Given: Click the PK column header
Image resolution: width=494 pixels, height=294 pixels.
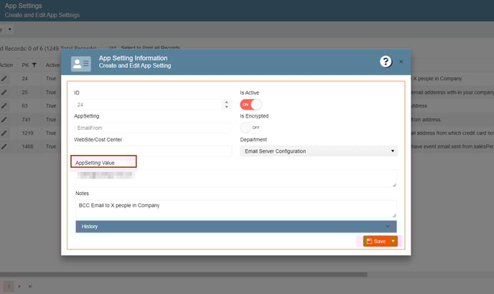Looking at the screenshot, I should click(25, 65).
